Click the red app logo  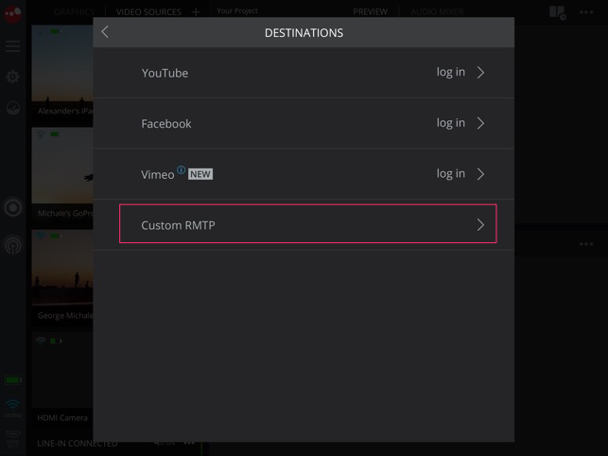[12, 14]
